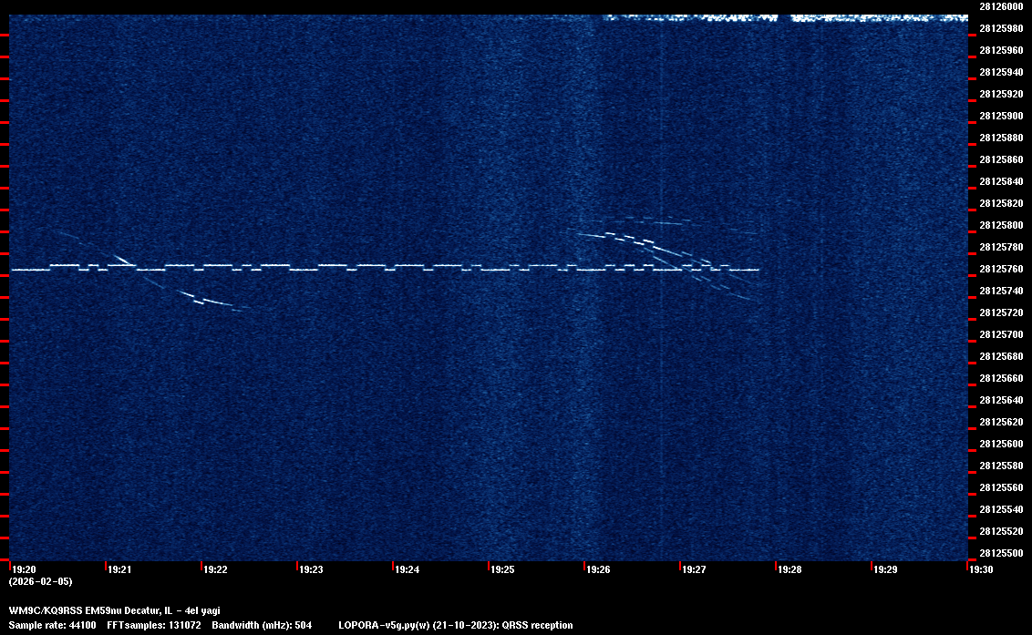The width and height of the screenshot is (1032, 635).
Task: Click the 19:28 time axis label
Action: (x=789, y=569)
